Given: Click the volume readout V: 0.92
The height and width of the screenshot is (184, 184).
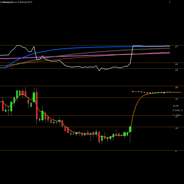Looking at the screenshot, I should click(x=176, y=110).
